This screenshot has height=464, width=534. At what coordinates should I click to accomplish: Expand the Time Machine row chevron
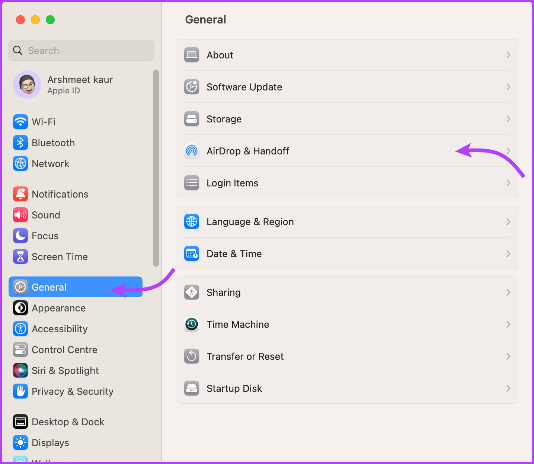508,324
